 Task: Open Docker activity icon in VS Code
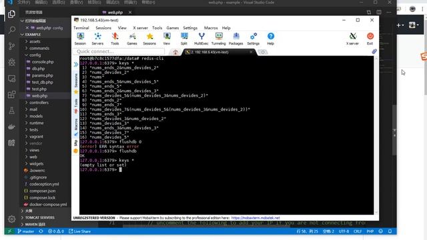pyautogui.click(x=11, y=127)
